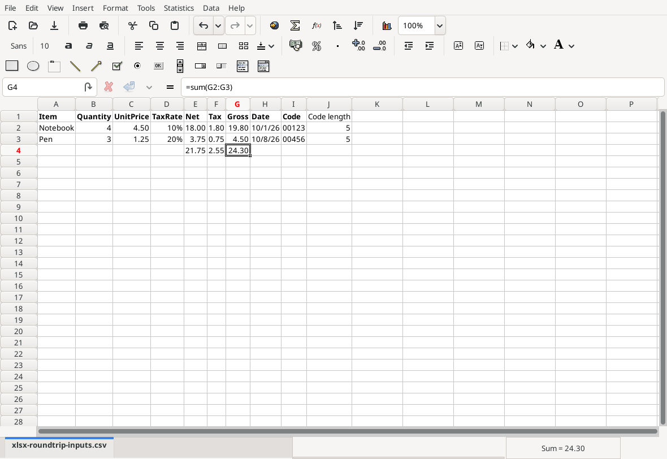Click the equals sign to enter a formula
The width and height of the screenshot is (667, 459).
170,87
